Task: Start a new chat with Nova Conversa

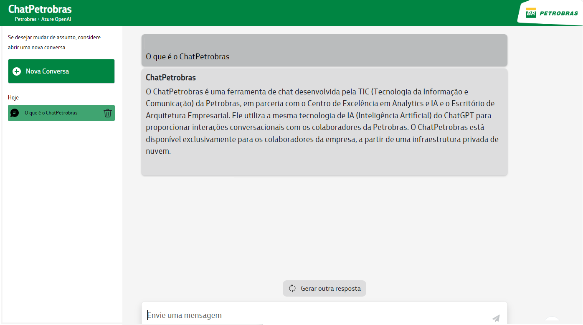Action: coord(61,71)
